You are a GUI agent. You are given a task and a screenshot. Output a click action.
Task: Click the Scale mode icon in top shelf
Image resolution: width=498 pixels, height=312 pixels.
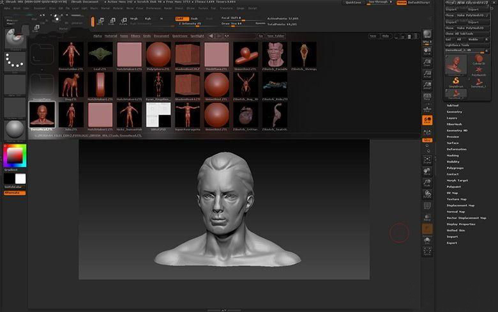pyautogui.click(x=112, y=21)
